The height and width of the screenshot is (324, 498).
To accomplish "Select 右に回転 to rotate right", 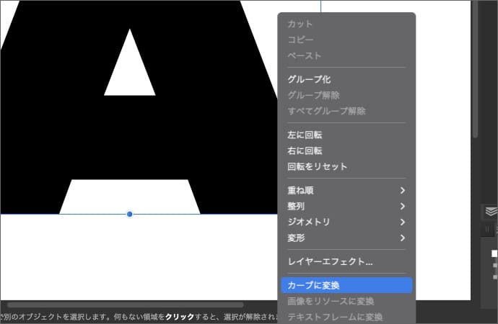I will pyautogui.click(x=305, y=150).
